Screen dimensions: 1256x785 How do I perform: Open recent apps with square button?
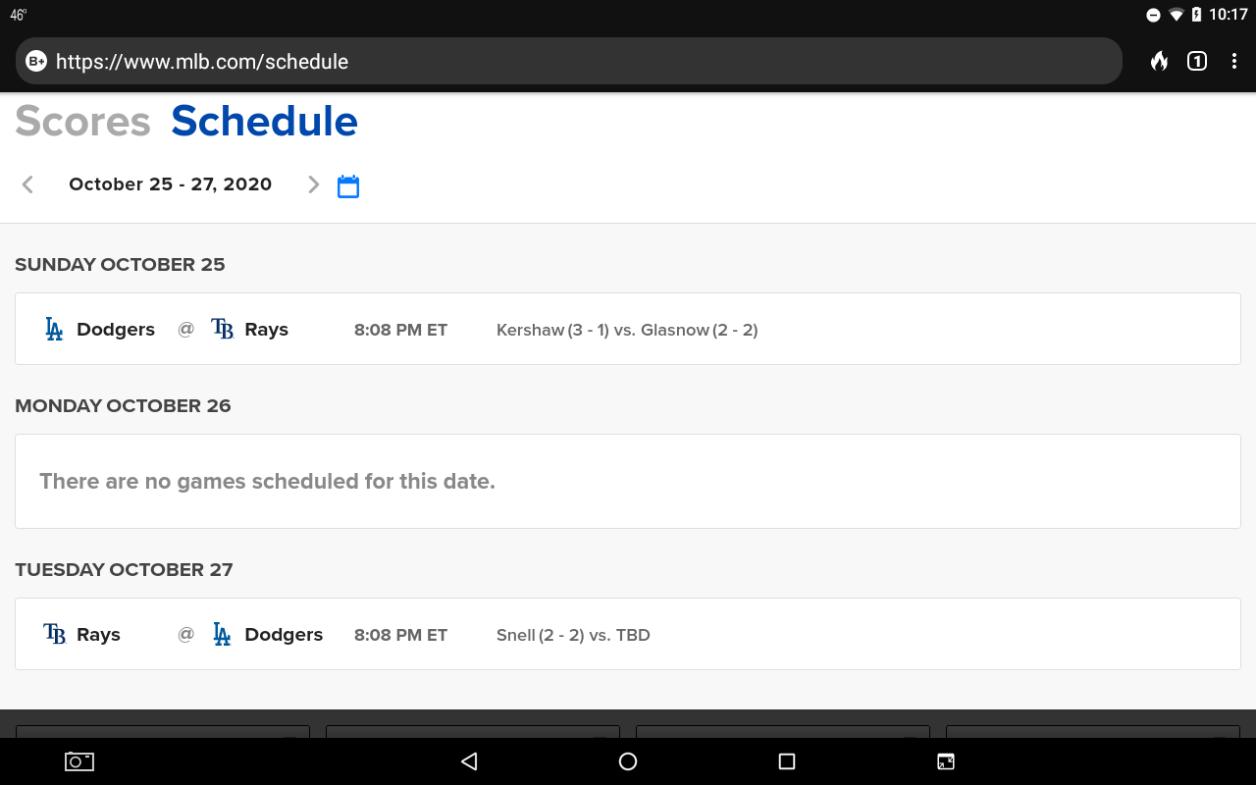click(786, 761)
